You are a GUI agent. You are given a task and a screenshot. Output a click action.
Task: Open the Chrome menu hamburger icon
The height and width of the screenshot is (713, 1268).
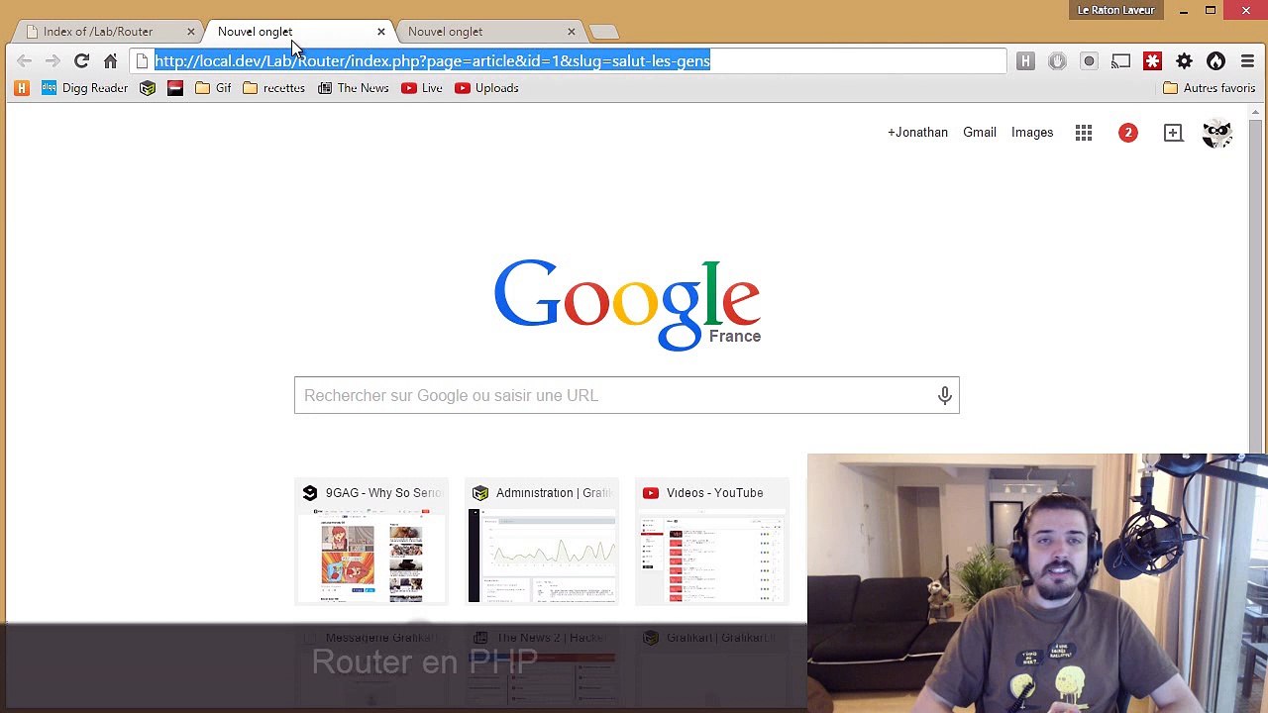[1247, 61]
